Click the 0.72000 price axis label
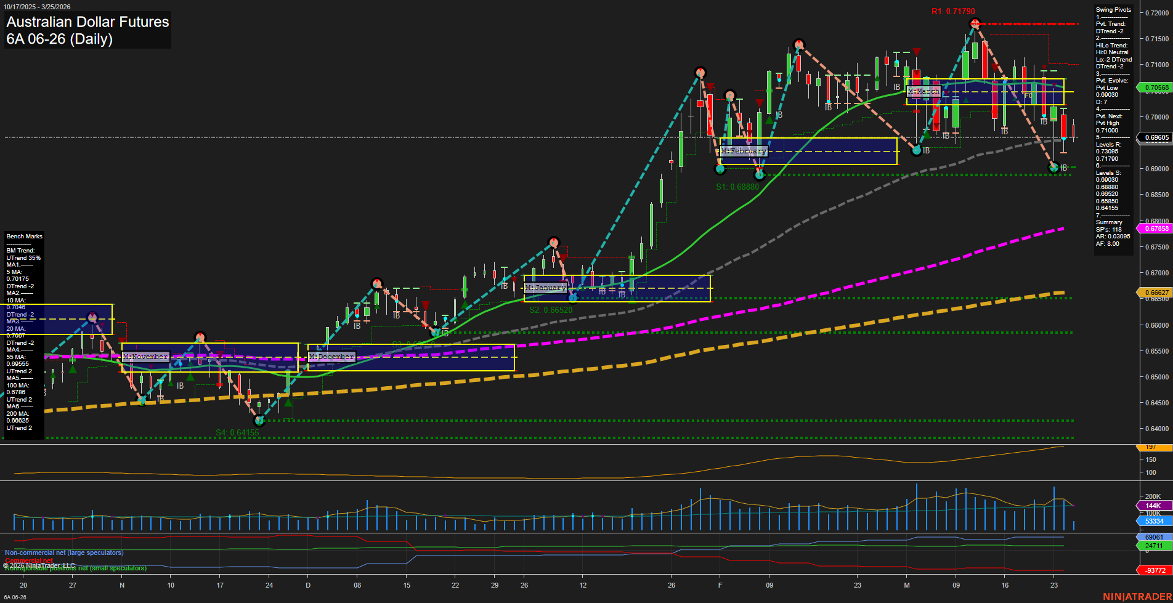Image resolution: width=1173 pixels, height=603 pixels. tap(1156, 13)
